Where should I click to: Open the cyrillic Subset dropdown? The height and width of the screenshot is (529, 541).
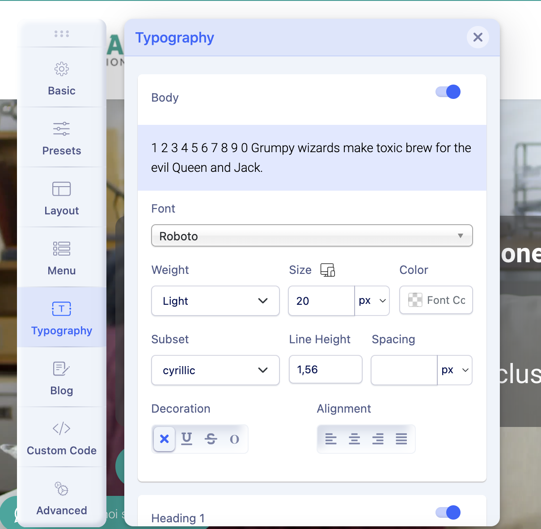(x=215, y=370)
